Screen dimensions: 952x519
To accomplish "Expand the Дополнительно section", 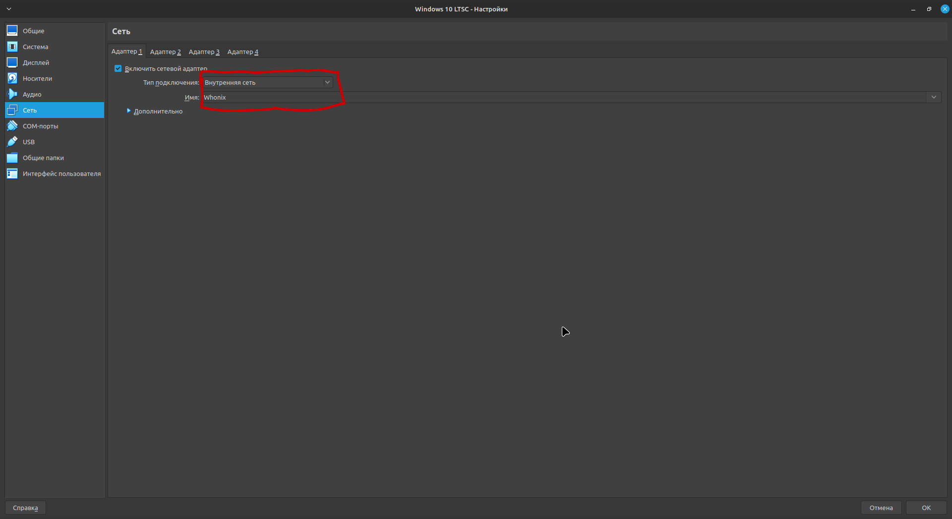I will coord(129,111).
